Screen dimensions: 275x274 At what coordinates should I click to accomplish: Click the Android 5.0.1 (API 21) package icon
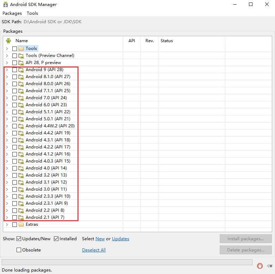point(21,119)
